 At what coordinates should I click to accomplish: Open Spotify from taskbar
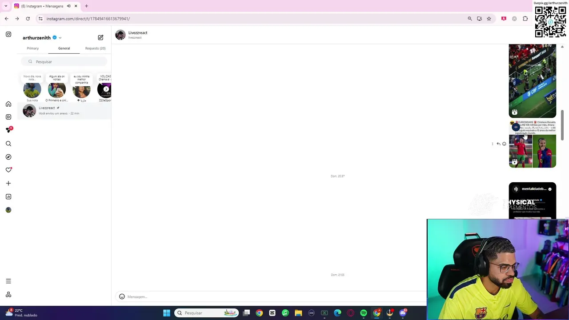364,313
